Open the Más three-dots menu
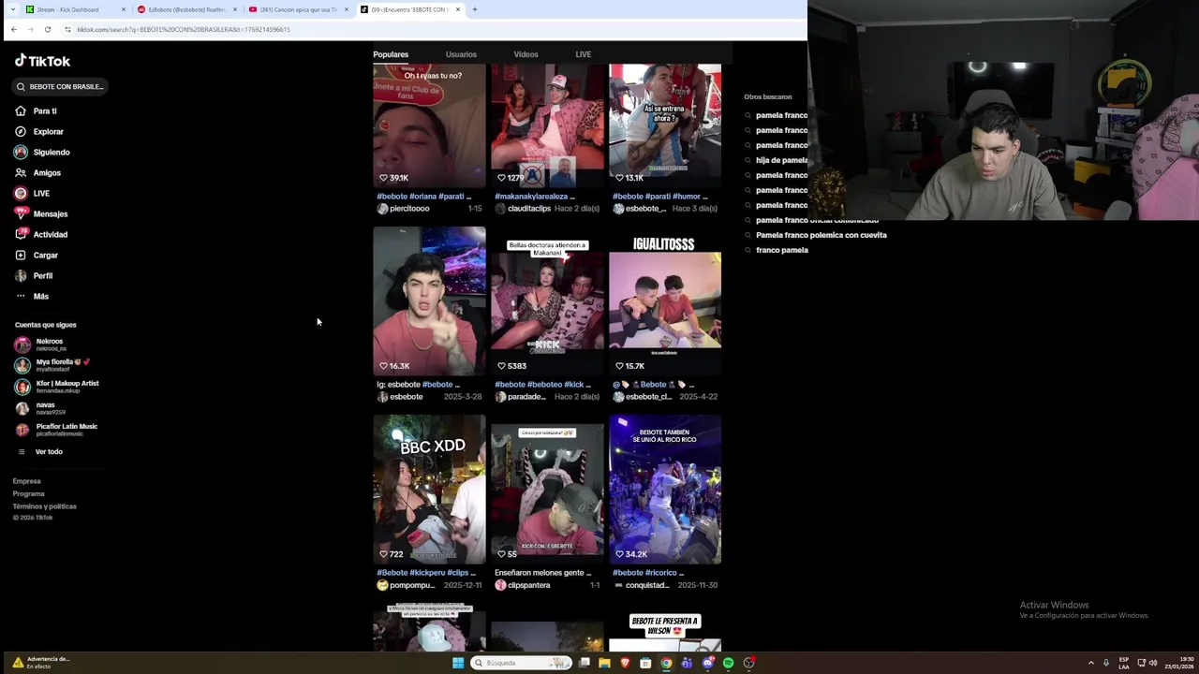The width and height of the screenshot is (1199, 674). 21,296
